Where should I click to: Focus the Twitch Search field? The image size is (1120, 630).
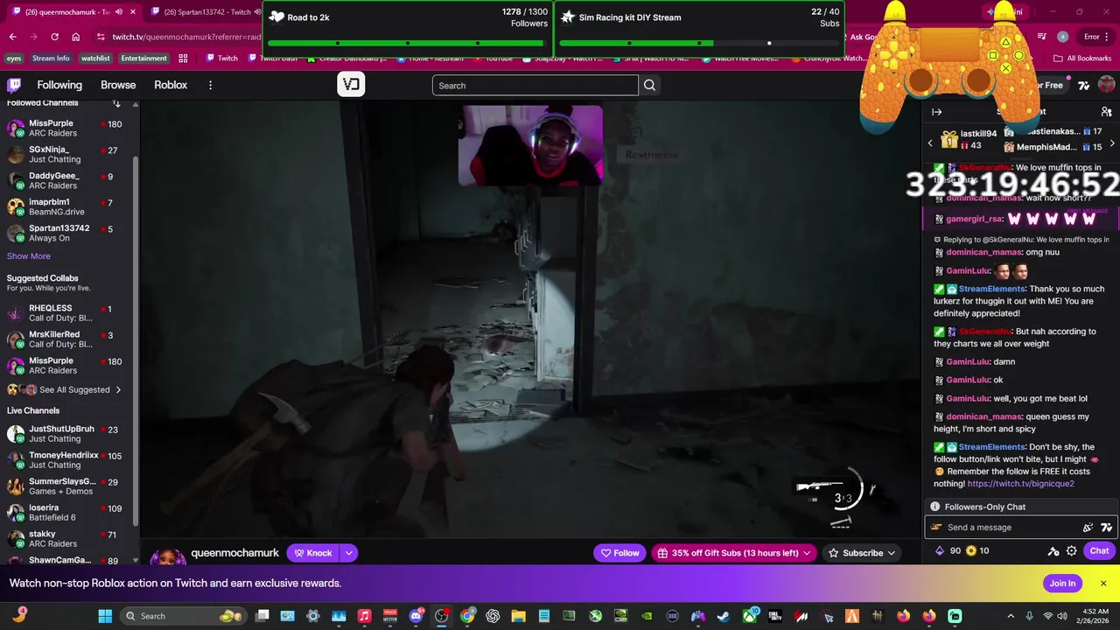(535, 85)
